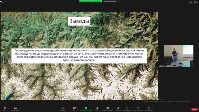199x112 pixels.
Task: Open audio options arrow beside microphone
Action: 8,108
